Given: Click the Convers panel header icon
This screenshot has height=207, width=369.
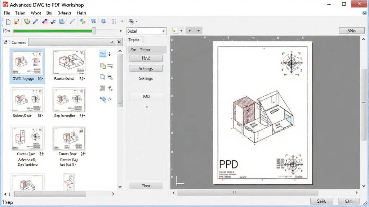Looking at the screenshot, I should [x=6, y=42].
